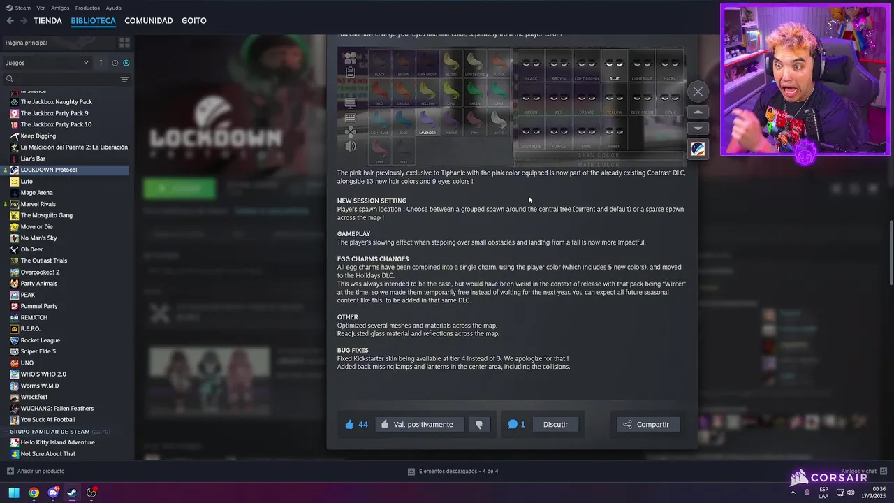
Task: Click the Move or Die game icon
Action: [15, 227]
